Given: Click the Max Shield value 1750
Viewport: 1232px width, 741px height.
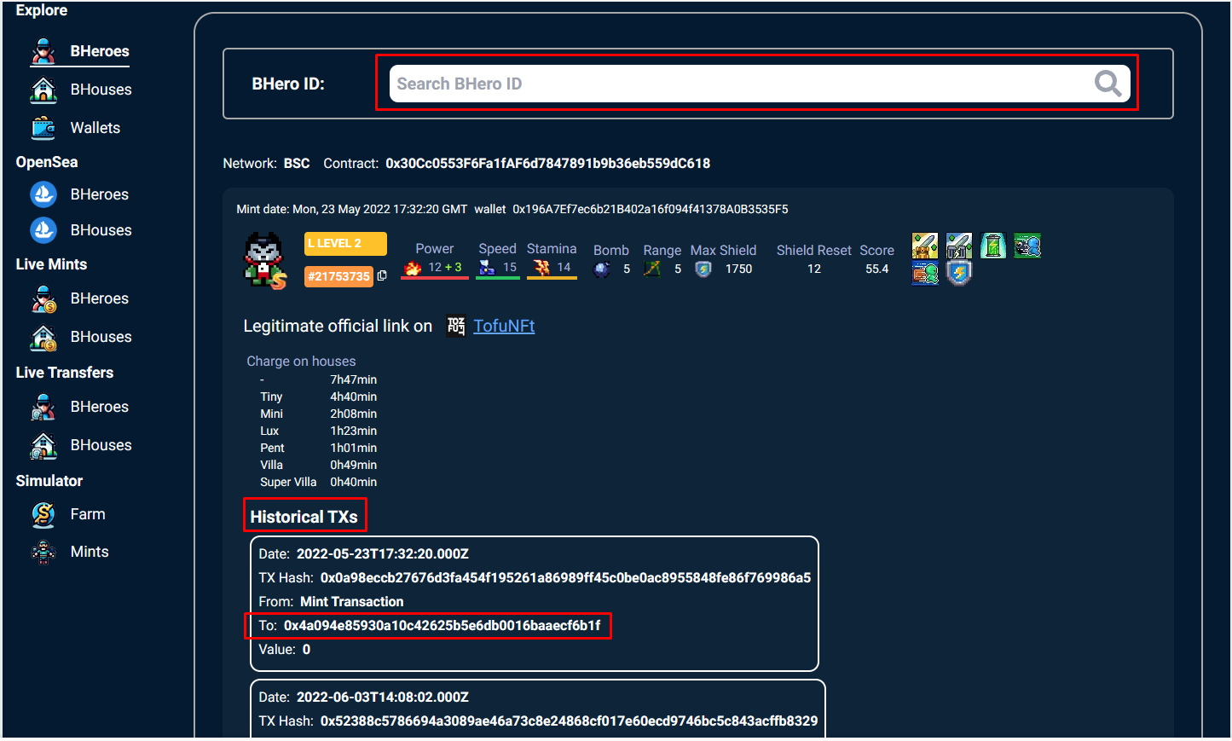Looking at the screenshot, I should coord(738,269).
